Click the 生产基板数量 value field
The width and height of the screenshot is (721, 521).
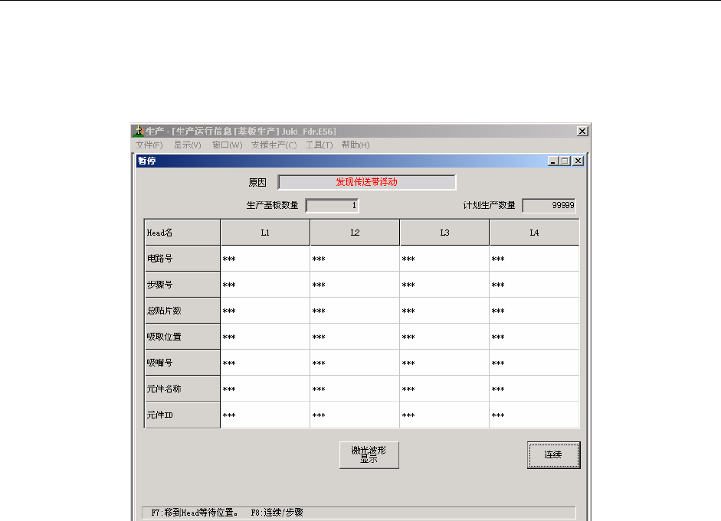332,205
